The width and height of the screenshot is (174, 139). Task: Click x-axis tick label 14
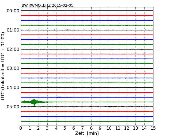click(144, 128)
